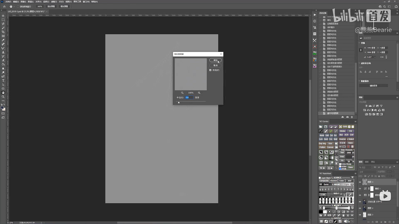Enable the Extra Sharp checkbox in TK7 panel
Screen dimensions: 399x224
[340, 164]
